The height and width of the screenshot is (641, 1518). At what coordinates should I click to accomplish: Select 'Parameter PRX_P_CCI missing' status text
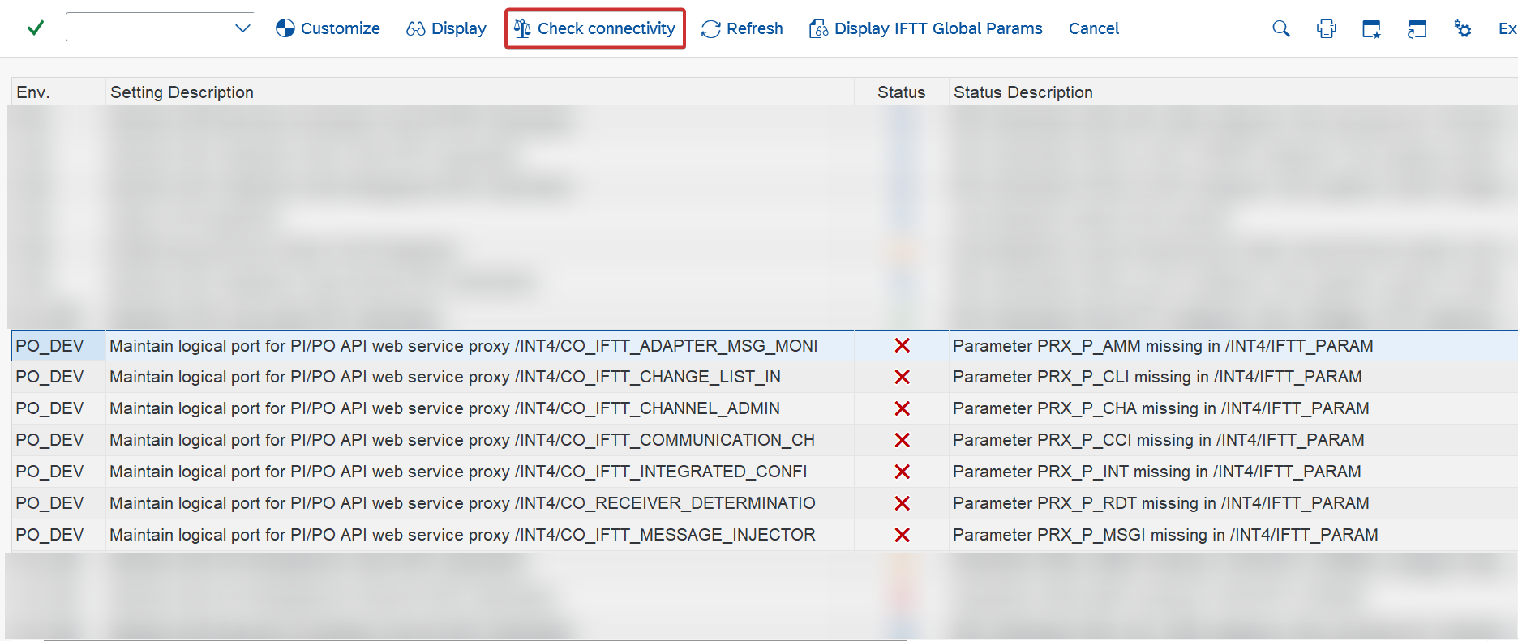tap(1159, 440)
